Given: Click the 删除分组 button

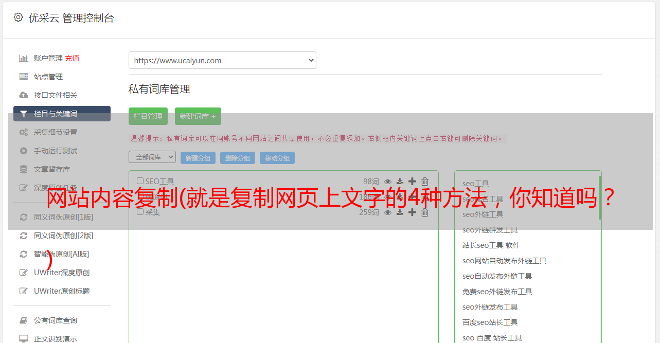Looking at the screenshot, I should [238, 158].
